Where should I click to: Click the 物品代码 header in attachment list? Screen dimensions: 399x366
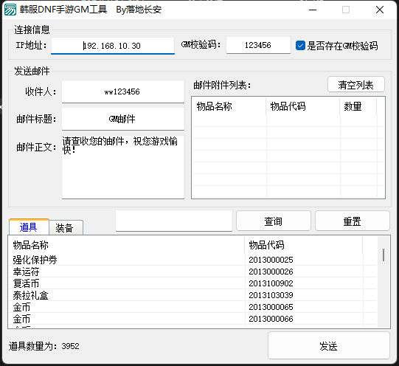coord(303,106)
